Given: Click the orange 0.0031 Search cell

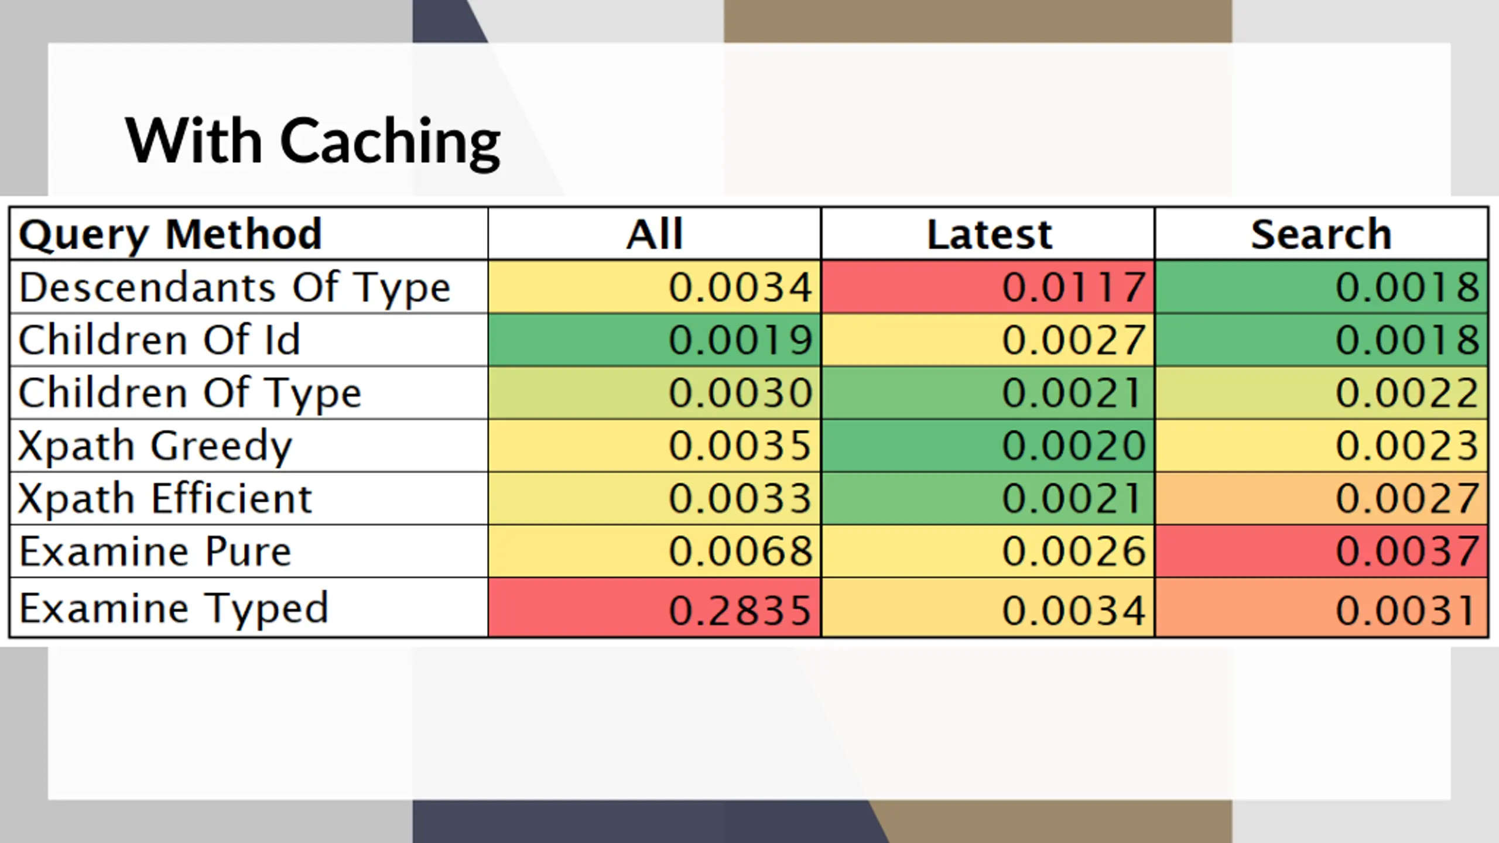Looking at the screenshot, I should click(1321, 607).
